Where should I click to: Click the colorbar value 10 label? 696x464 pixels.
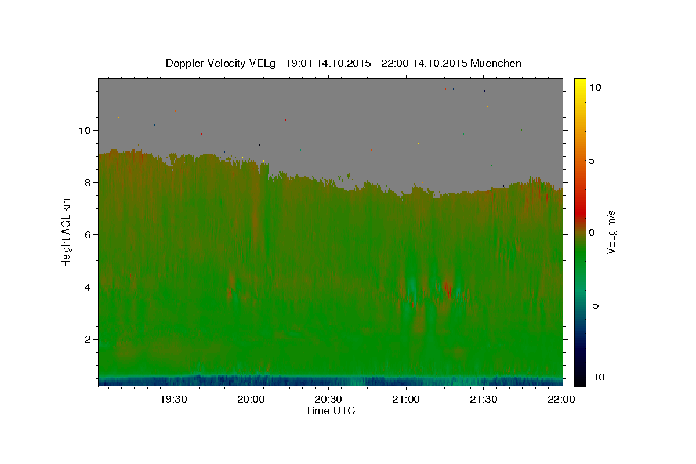(x=594, y=87)
